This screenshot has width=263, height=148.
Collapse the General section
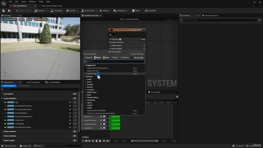click(x=85, y=76)
